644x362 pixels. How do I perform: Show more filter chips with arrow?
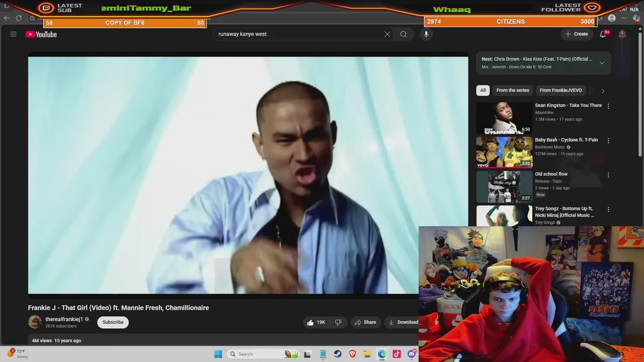coord(603,91)
